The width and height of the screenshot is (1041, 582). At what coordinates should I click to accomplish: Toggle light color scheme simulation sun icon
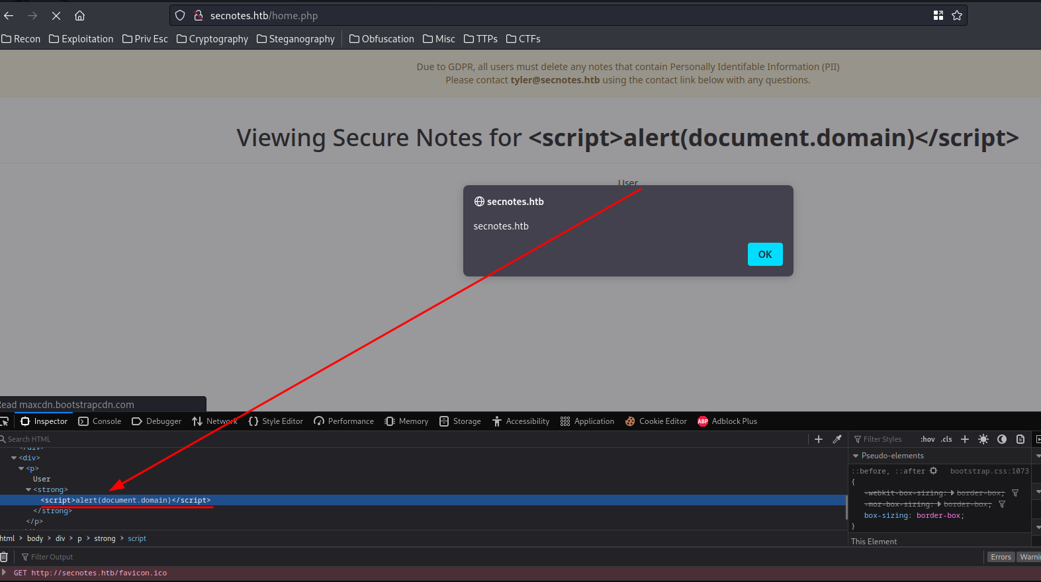click(983, 439)
